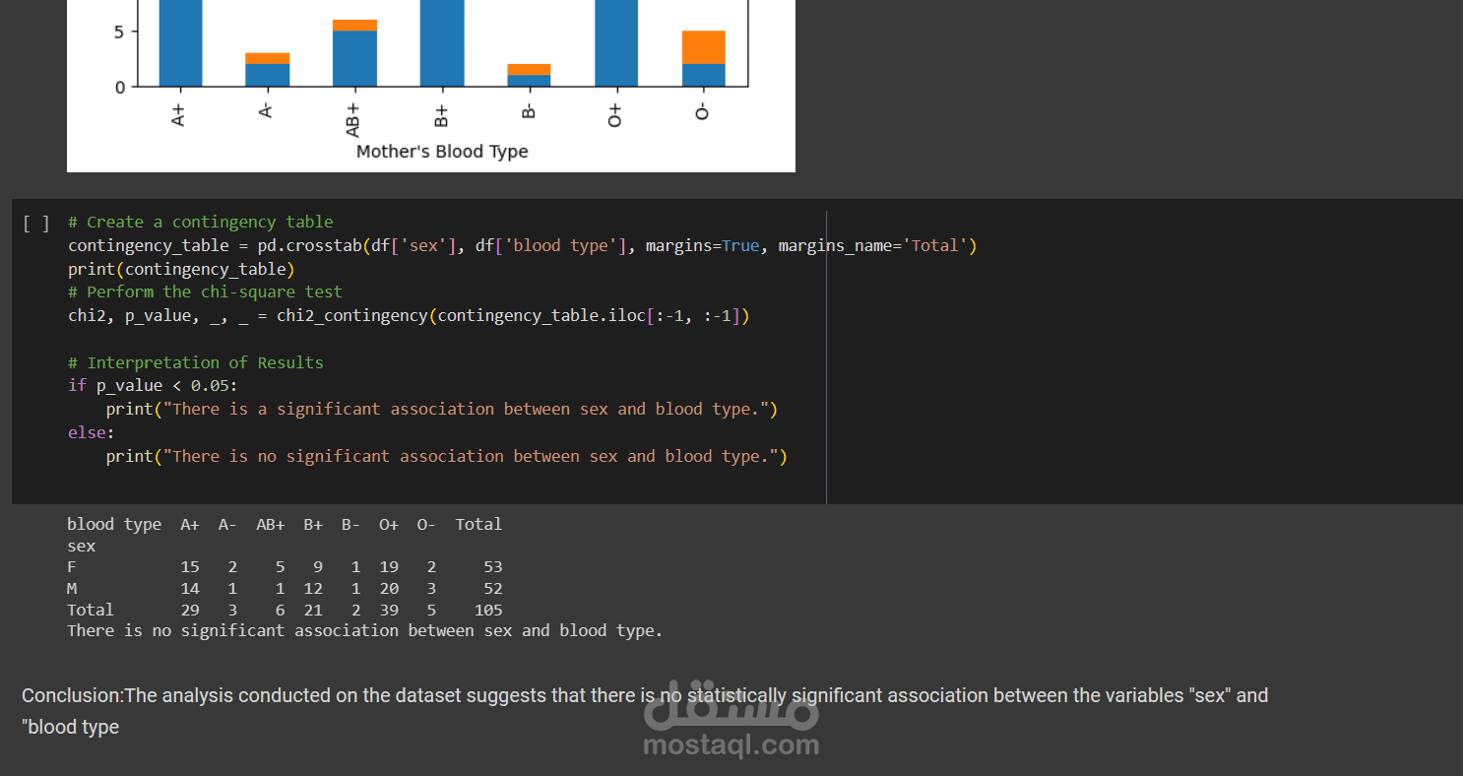Image resolution: width=1463 pixels, height=776 pixels.
Task: Click the 'else:' keyword line
Action: pos(92,433)
